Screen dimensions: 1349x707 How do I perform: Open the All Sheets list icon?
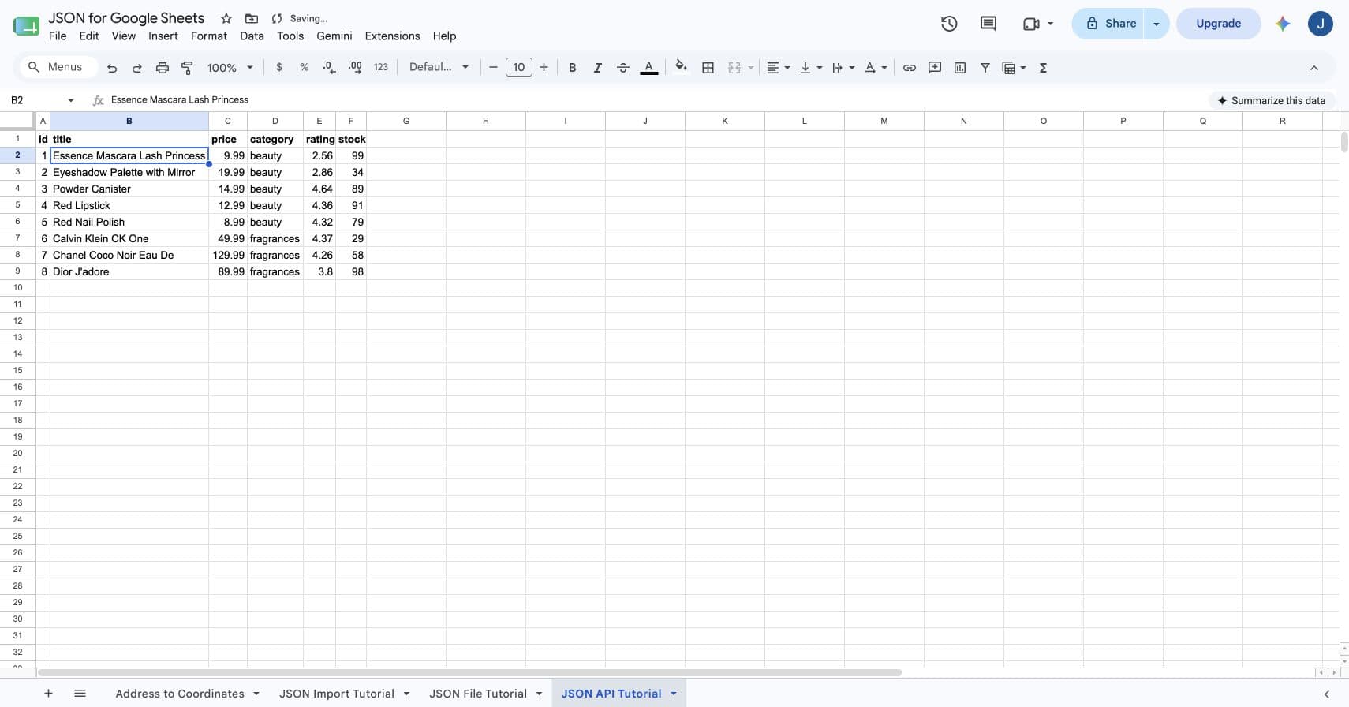[80, 694]
